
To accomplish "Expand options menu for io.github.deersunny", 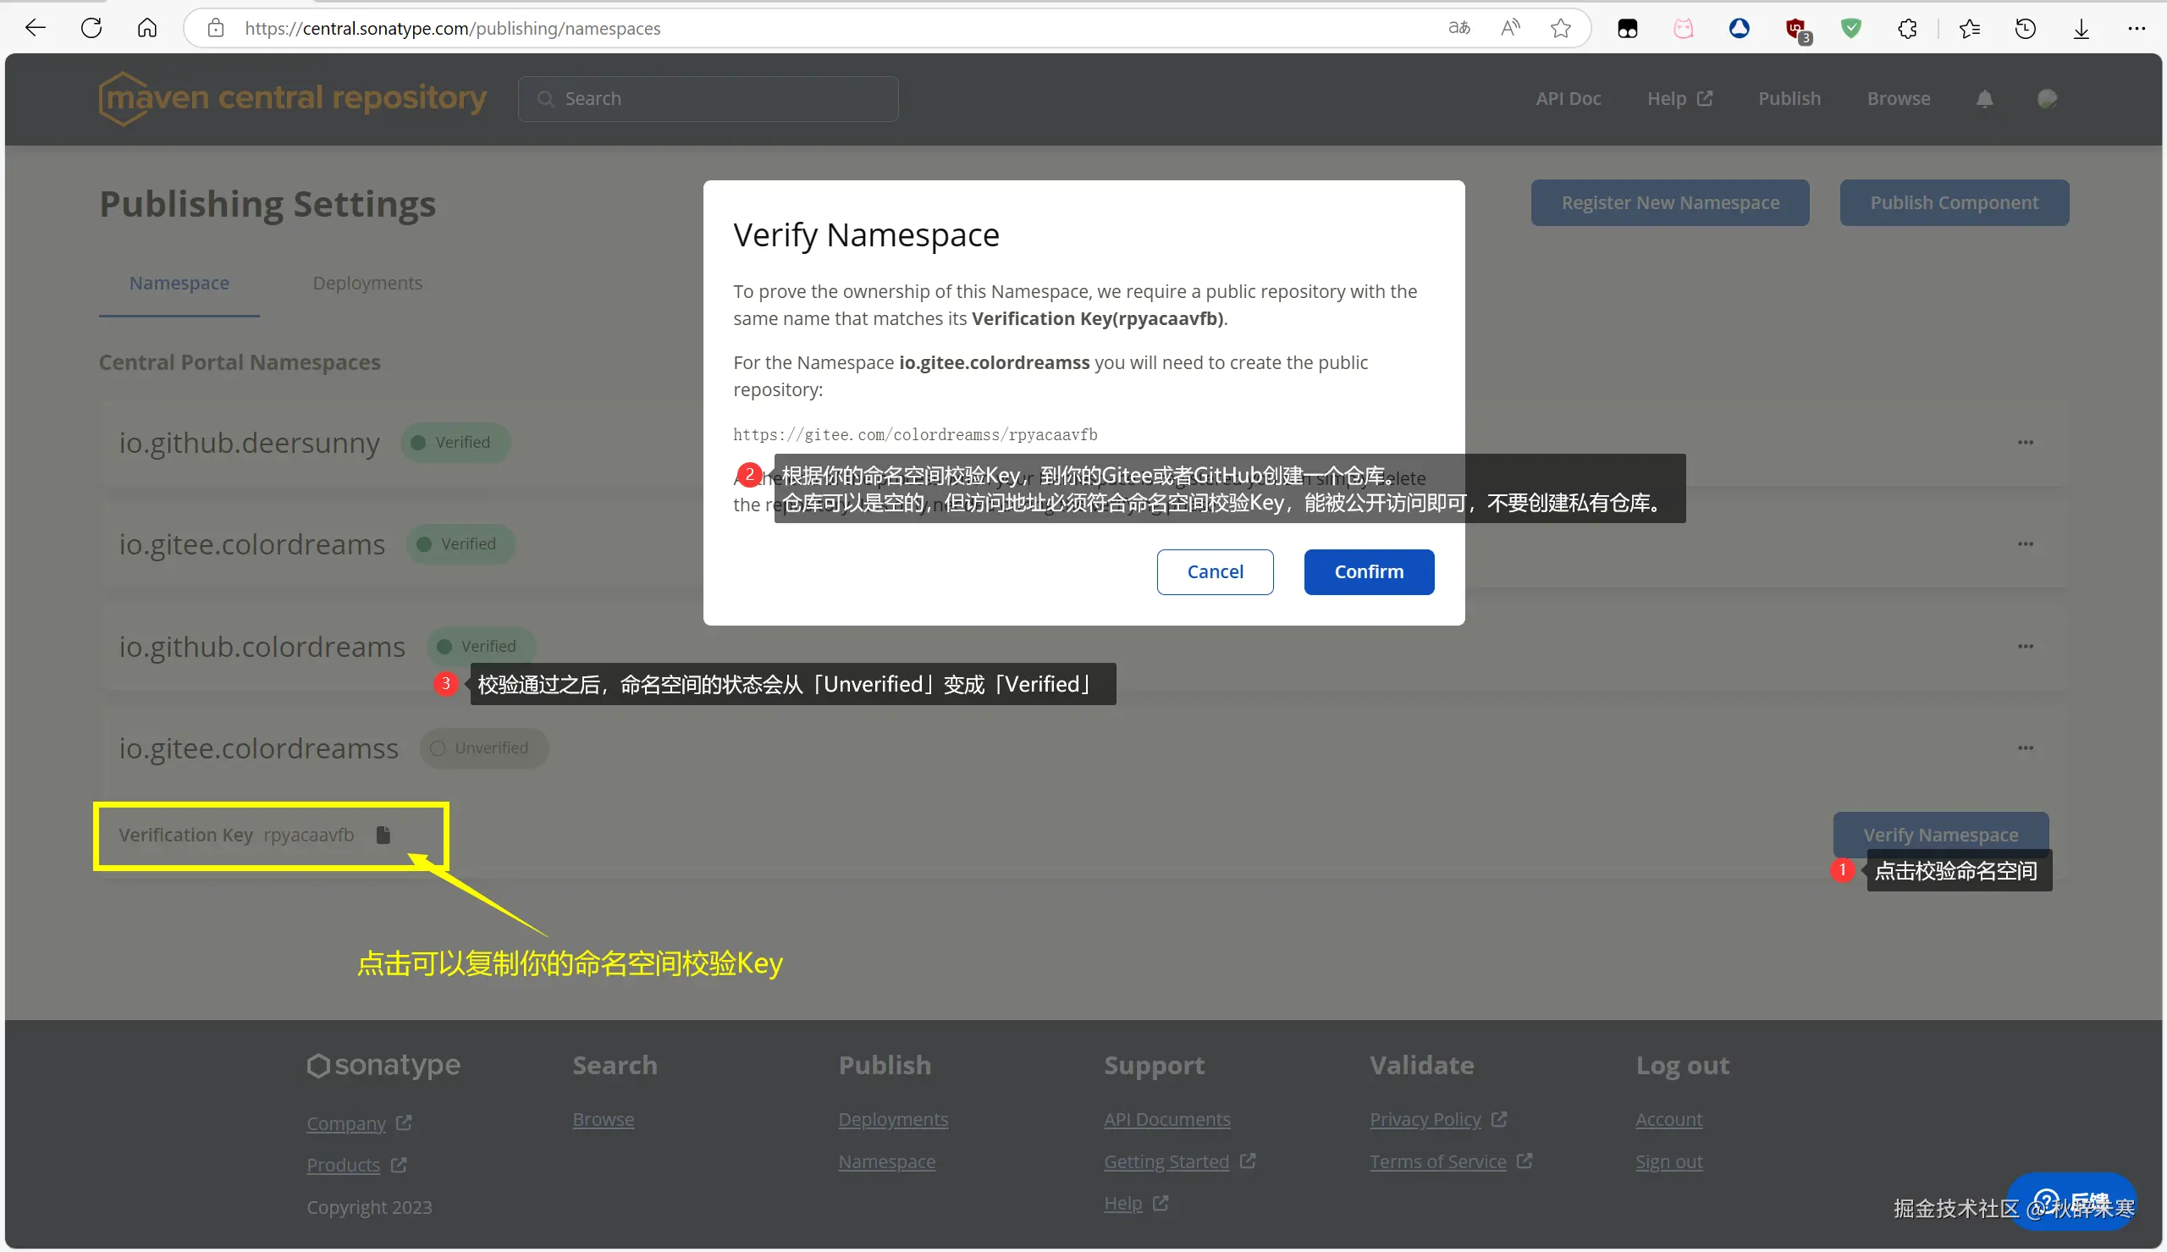I will point(2025,442).
